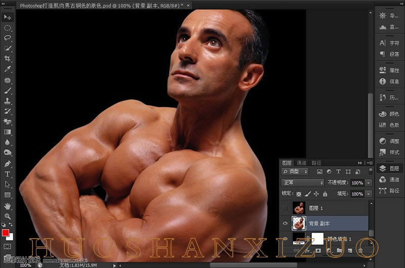Image resolution: width=405 pixels, height=268 pixels.
Task: Open the 调整 adjustments panel button
Action: click(x=389, y=141)
